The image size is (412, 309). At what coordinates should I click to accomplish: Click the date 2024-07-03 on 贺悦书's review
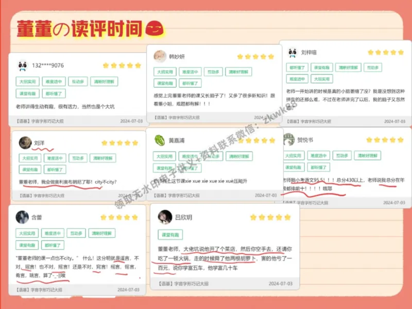click(394, 202)
